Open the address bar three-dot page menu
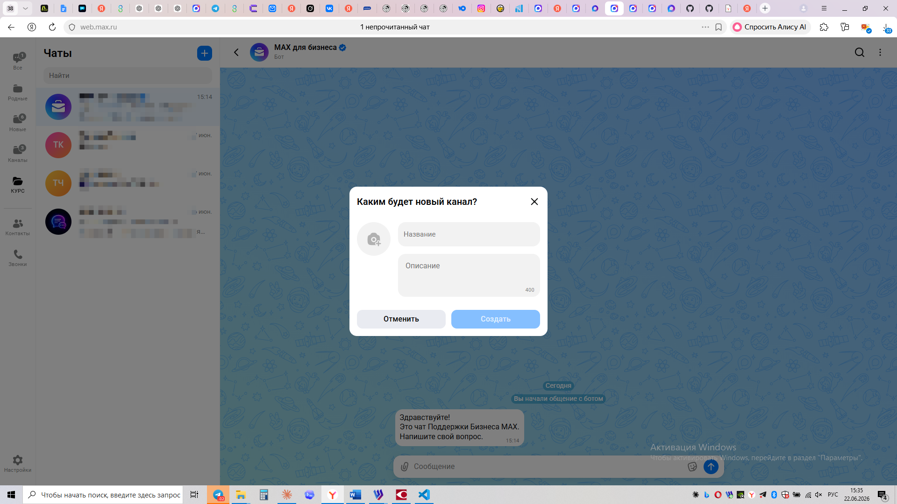 pos(705,27)
